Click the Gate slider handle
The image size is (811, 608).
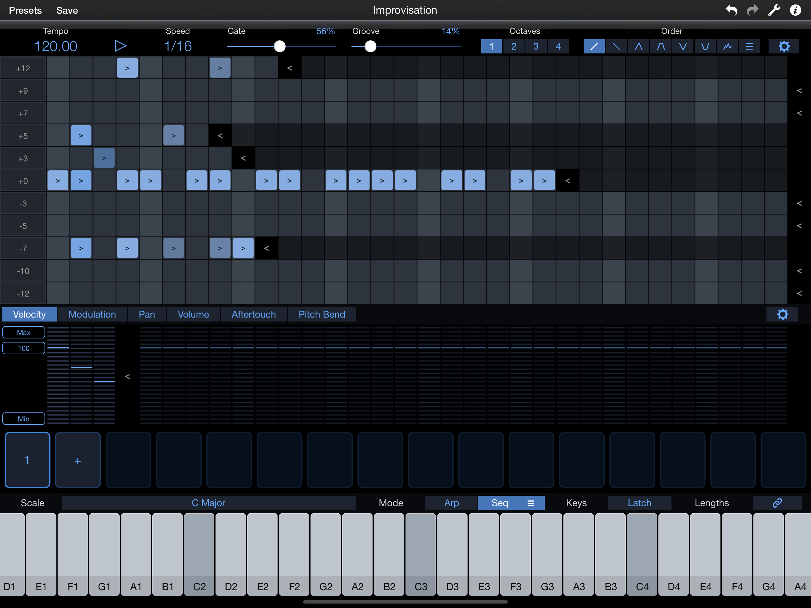(x=279, y=47)
